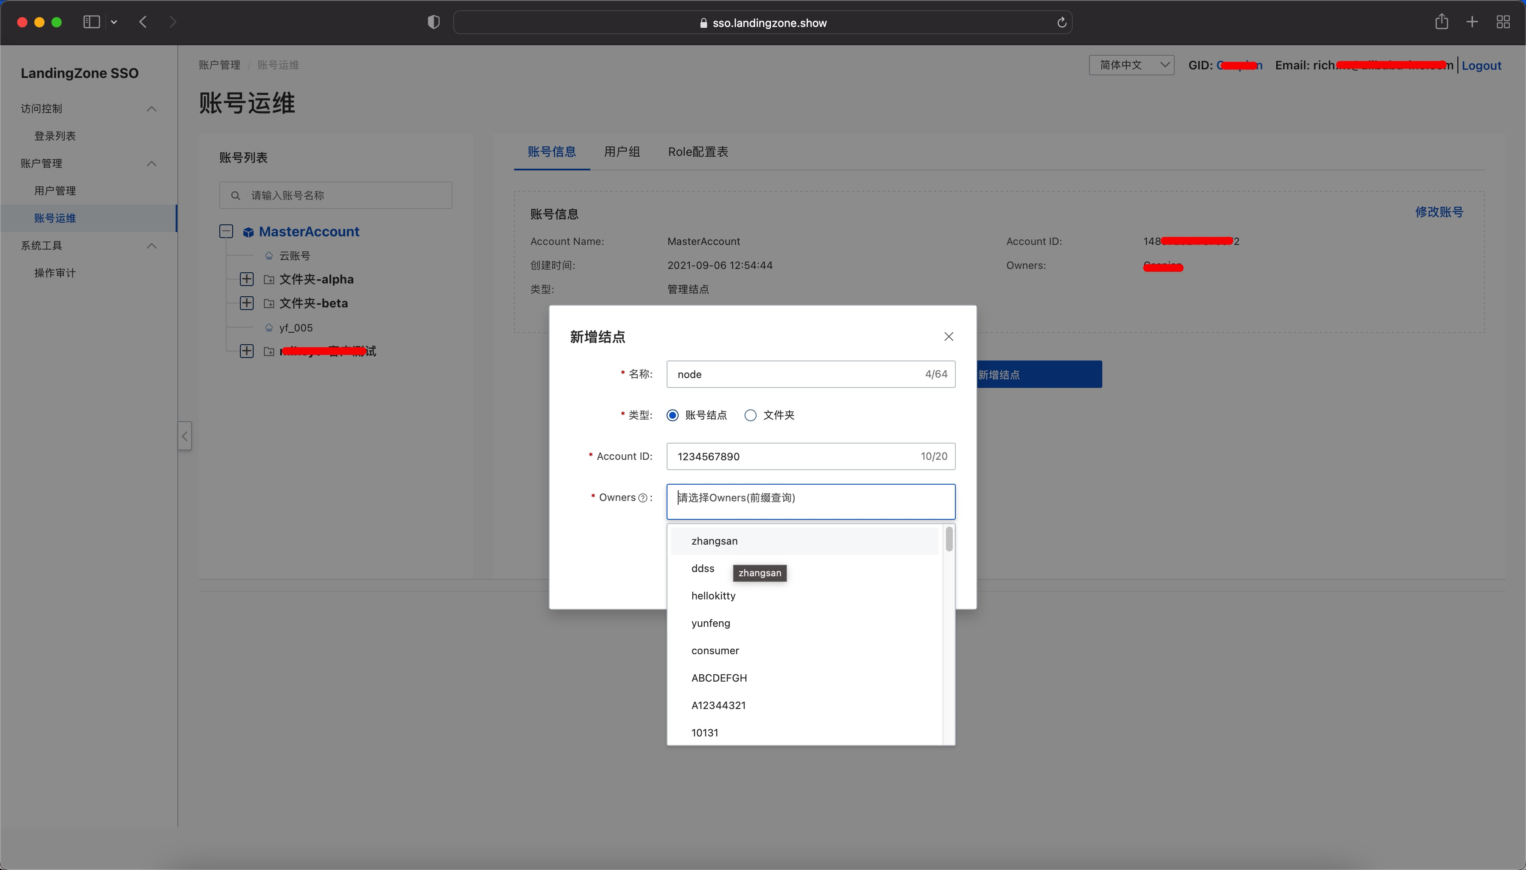This screenshot has height=870, width=1526.
Task: Select the 文件夹 radio button
Action: click(751, 415)
